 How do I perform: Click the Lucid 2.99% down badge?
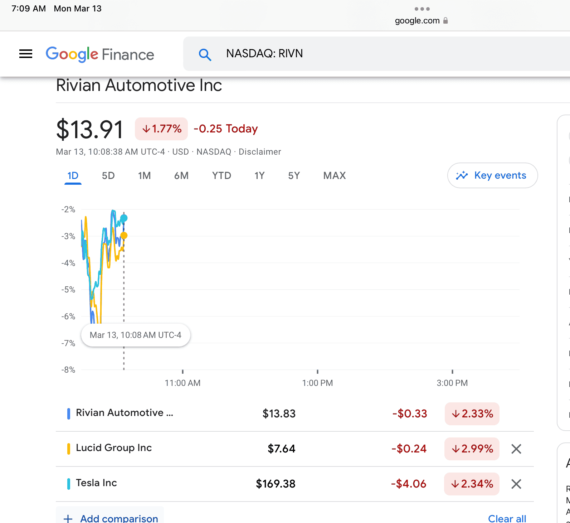click(472, 449)
